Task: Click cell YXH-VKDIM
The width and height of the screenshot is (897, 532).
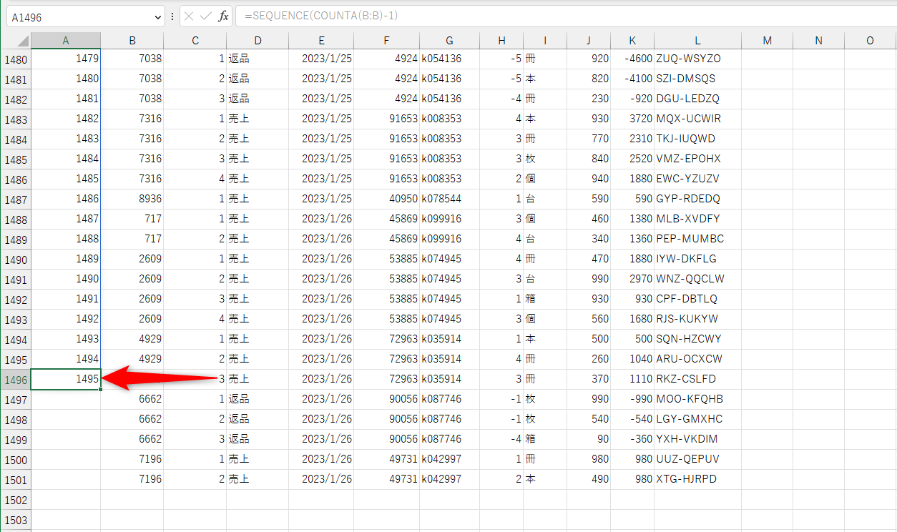Action: (x=698, y=439)
